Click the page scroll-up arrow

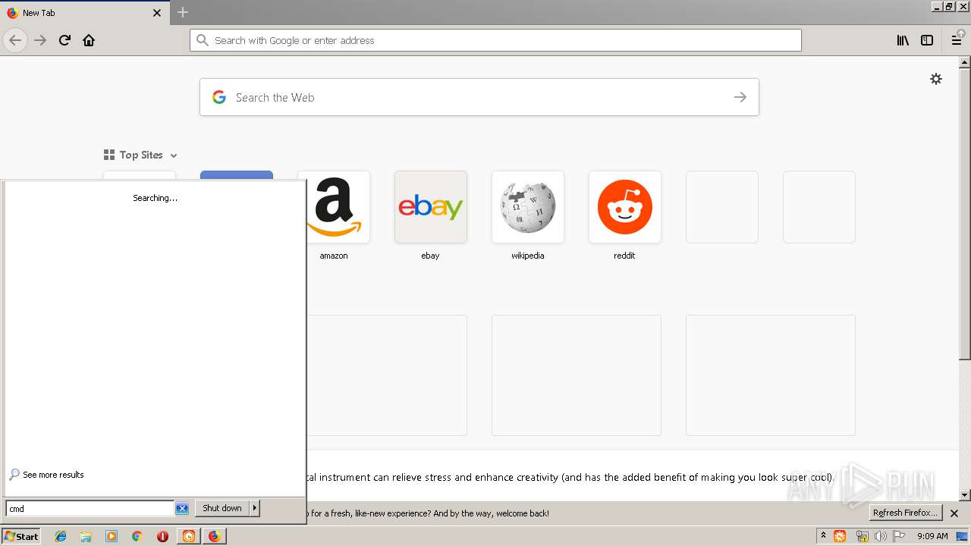tap(965, 63)
